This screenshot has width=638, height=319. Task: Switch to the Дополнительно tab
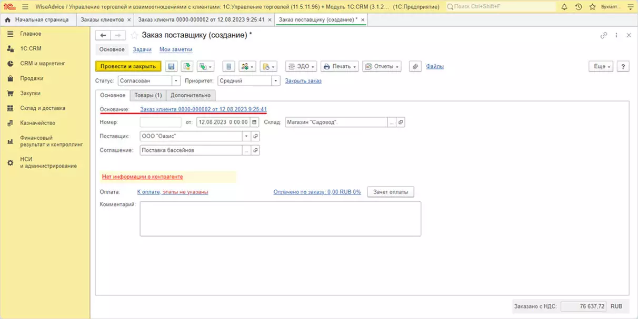coord(191,95)
